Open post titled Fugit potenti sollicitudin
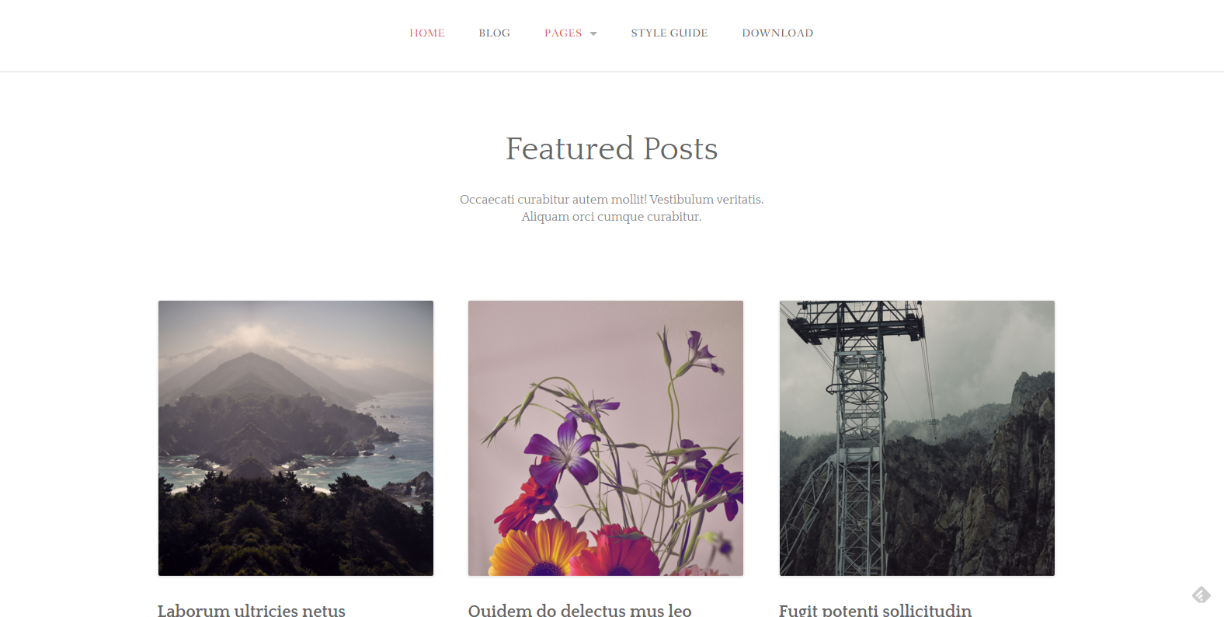Image resolution: width=1224 pixels, height=617 pixels. pyautogui.click(x=875, y=610)
